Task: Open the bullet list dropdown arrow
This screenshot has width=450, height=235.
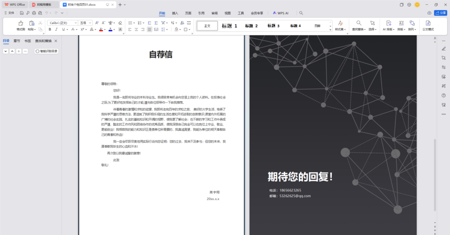Action: click(x=134, y=23)
